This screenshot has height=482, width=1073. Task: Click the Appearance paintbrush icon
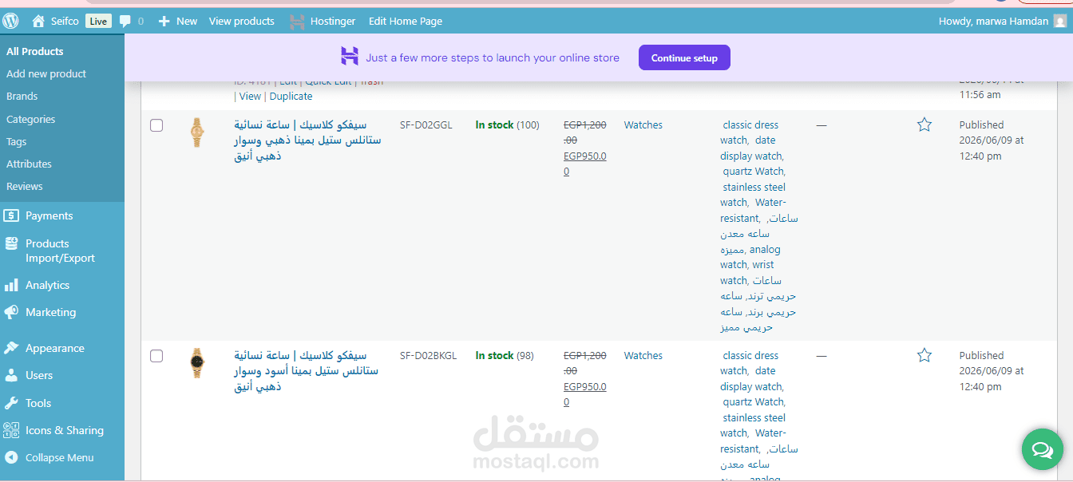12,348
